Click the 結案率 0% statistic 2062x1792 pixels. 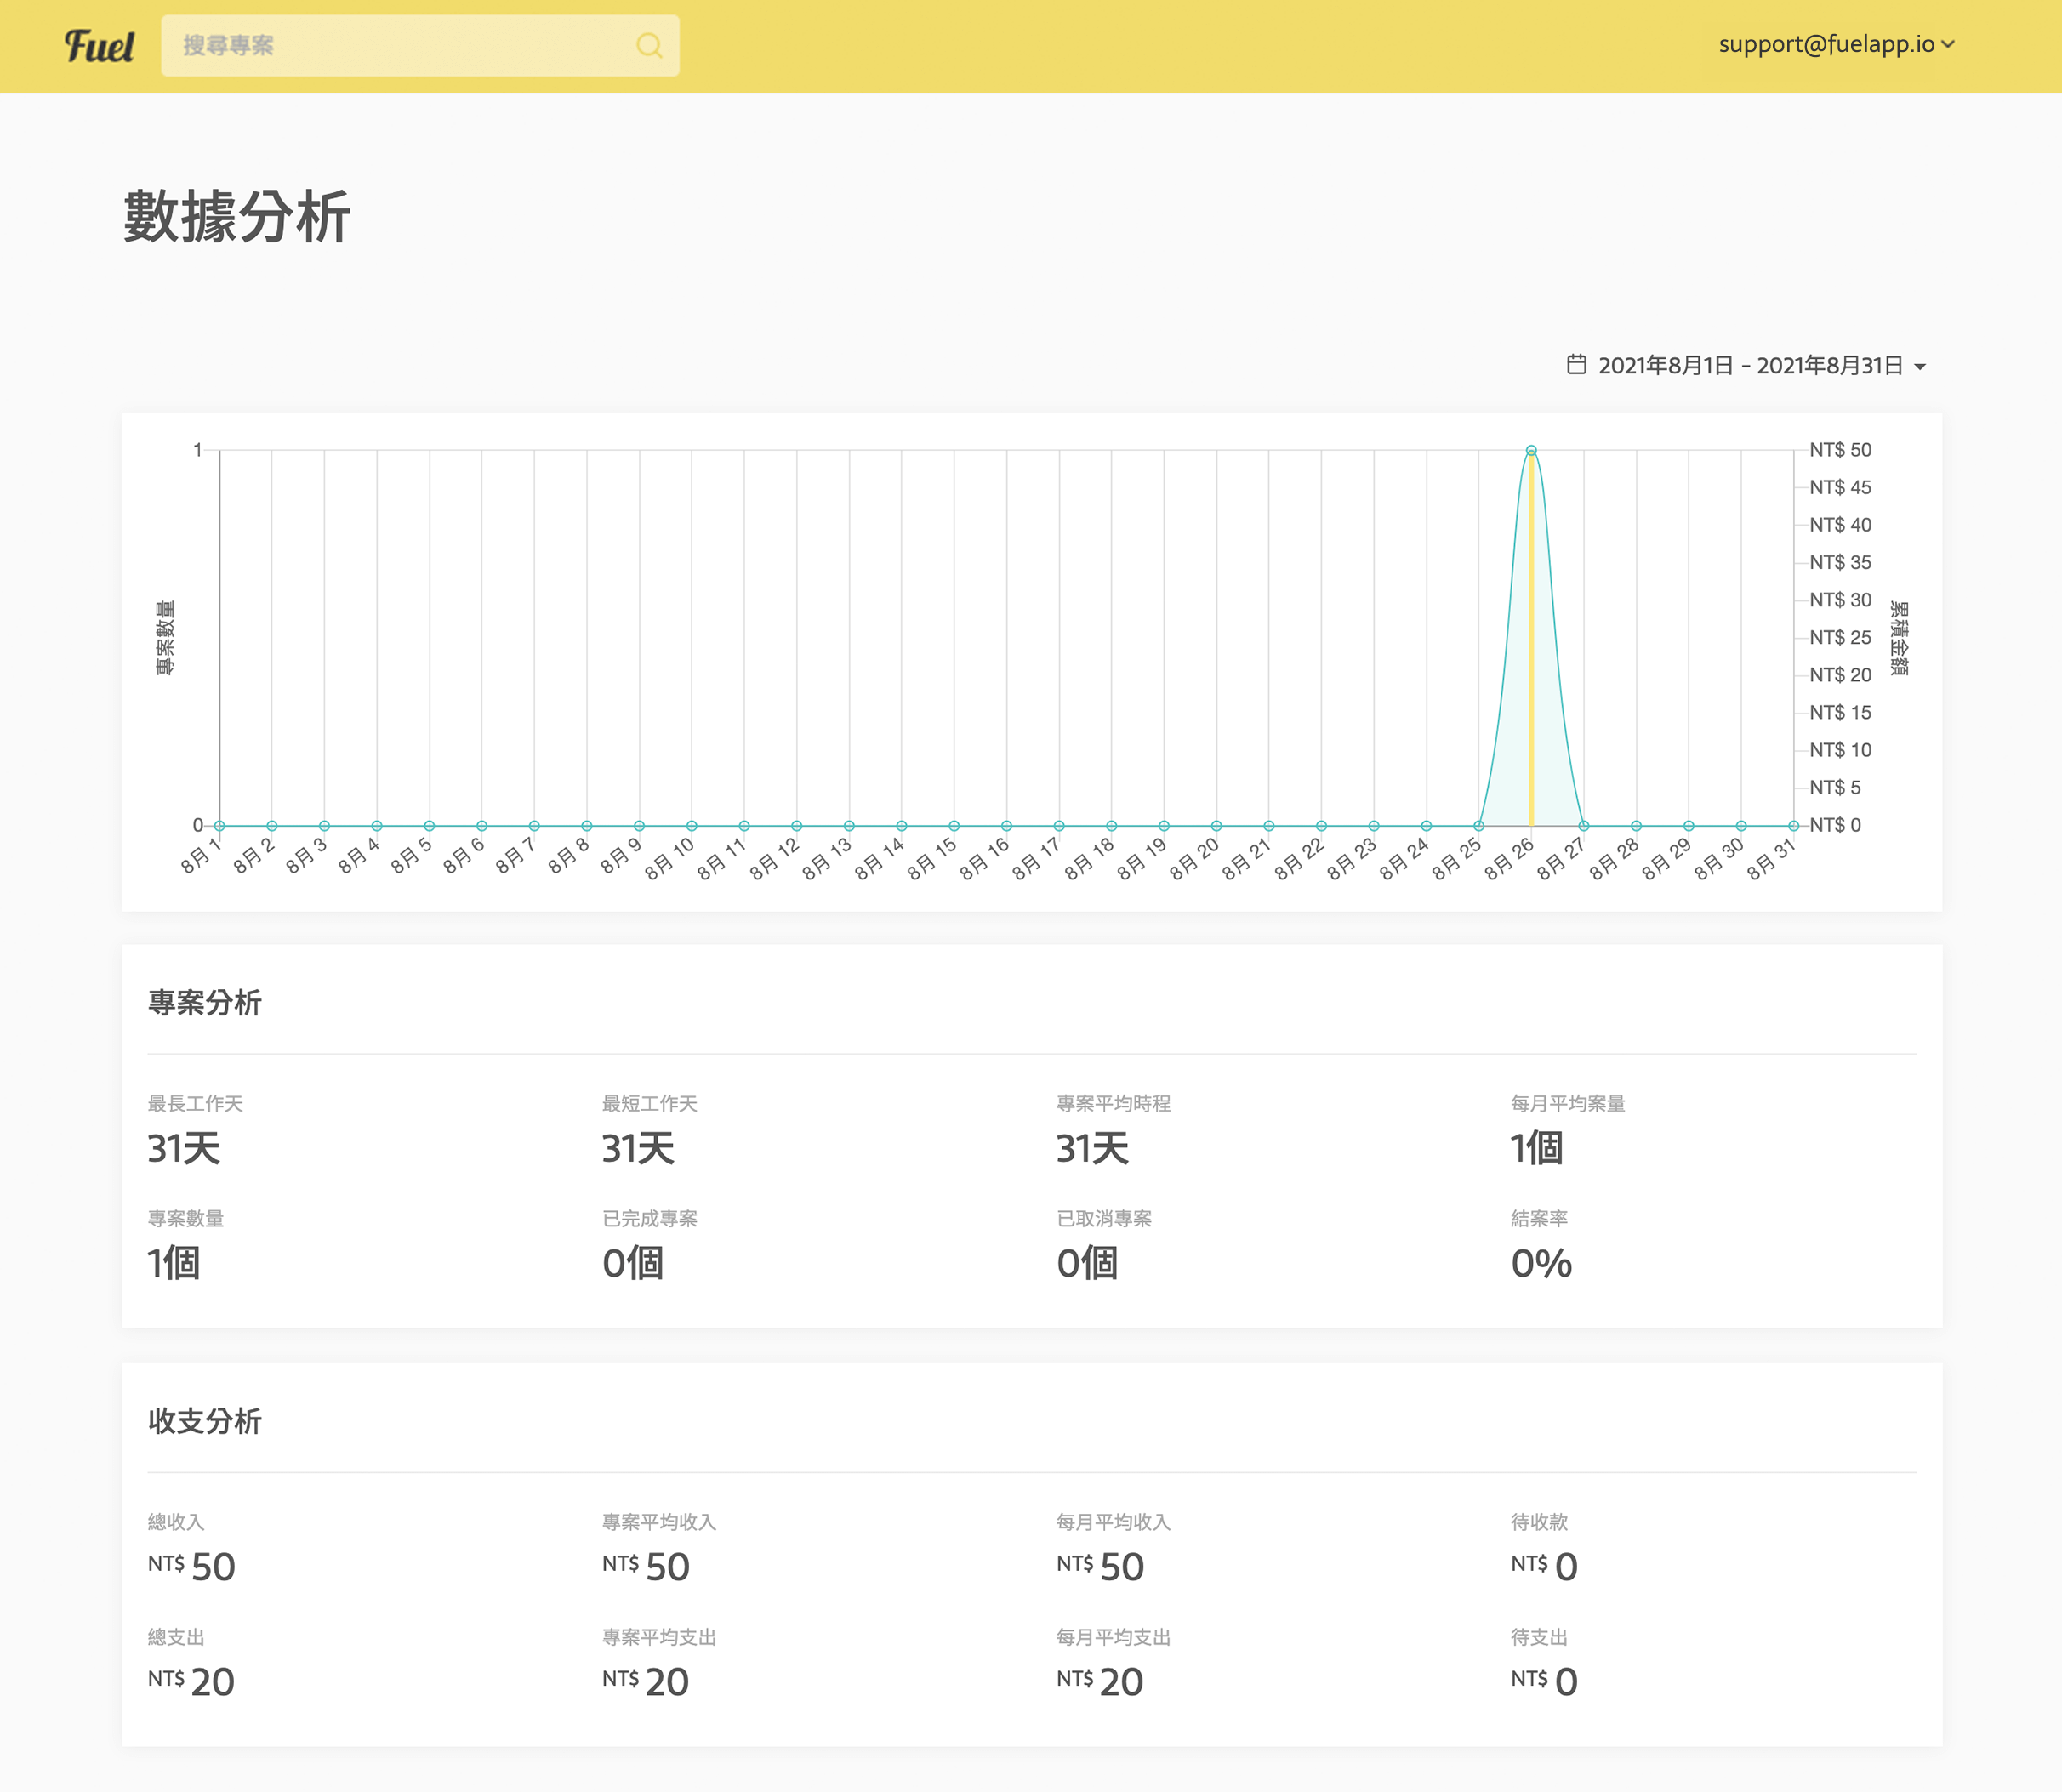click(x=1541, y=1264)
